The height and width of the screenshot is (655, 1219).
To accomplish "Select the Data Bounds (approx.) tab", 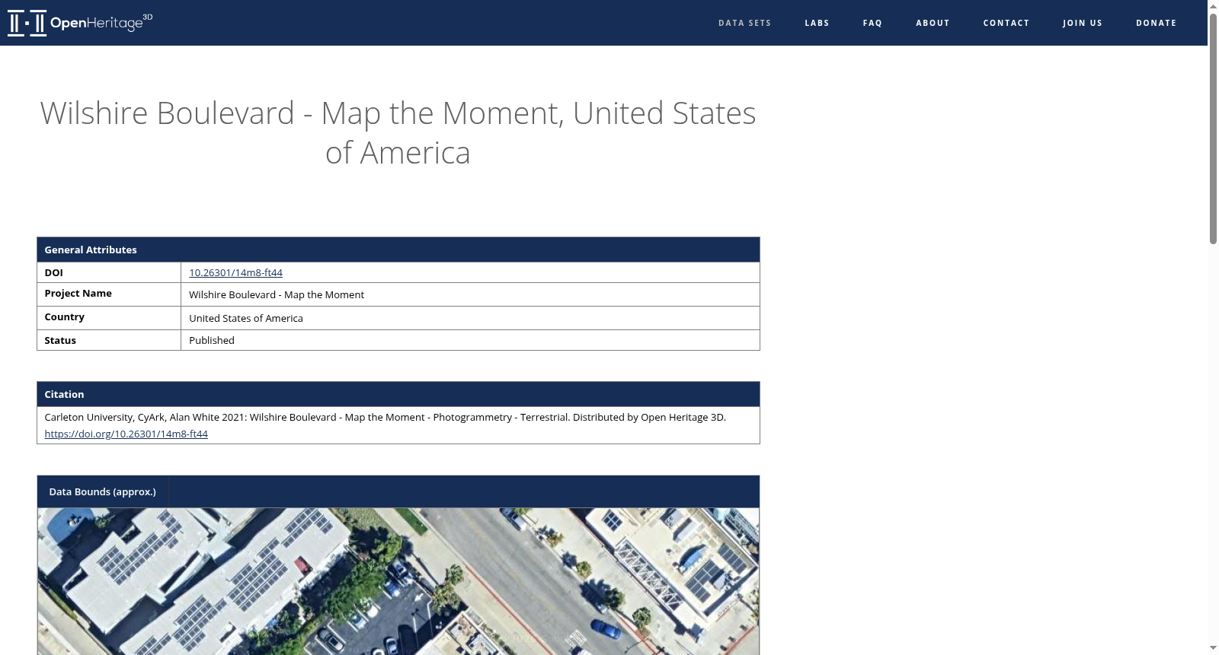I will pyautogui.click(x=103, y=491).
